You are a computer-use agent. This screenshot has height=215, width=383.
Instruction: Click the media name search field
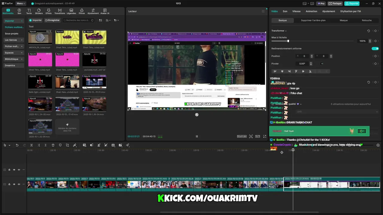coord(78,20)
